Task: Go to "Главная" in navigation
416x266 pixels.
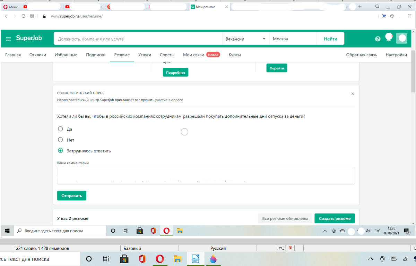Action: (x=13, y=55)
